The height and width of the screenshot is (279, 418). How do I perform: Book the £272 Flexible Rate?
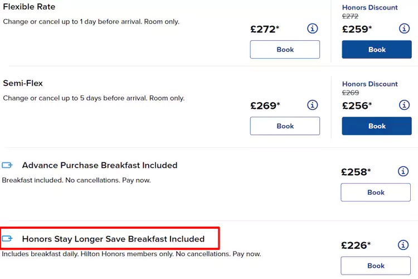(285, 50)
